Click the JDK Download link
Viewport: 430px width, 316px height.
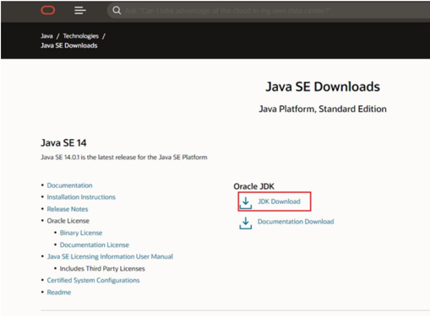click(x=279, y=201)
